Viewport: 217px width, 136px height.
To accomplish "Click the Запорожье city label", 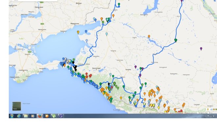I will [x=39, y=7].
